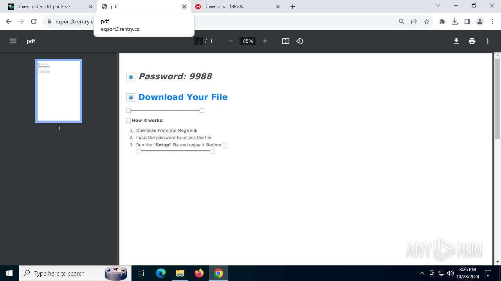
Task: Open the network tray icon
Action: 441,273
